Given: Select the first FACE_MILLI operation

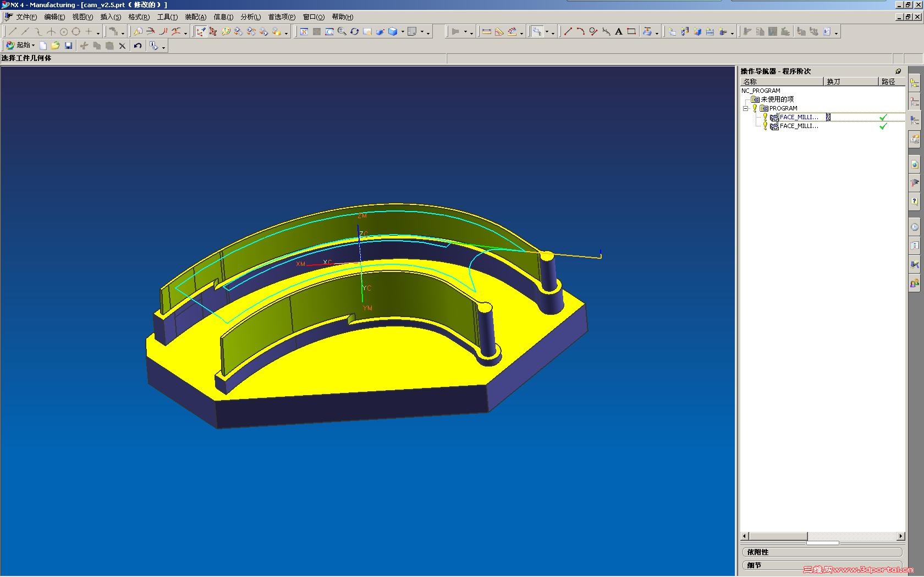Looking at the screenshot, I should click(x=799, y=117).
